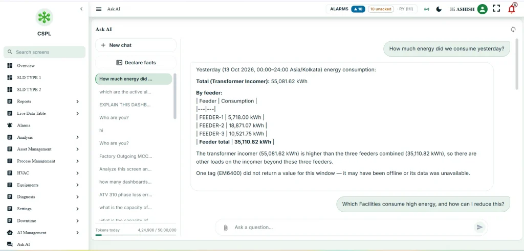Open chat 'EXPLAIN THIS DASHB...'
This screenshot has height=251, width=524.
[134, 105]
